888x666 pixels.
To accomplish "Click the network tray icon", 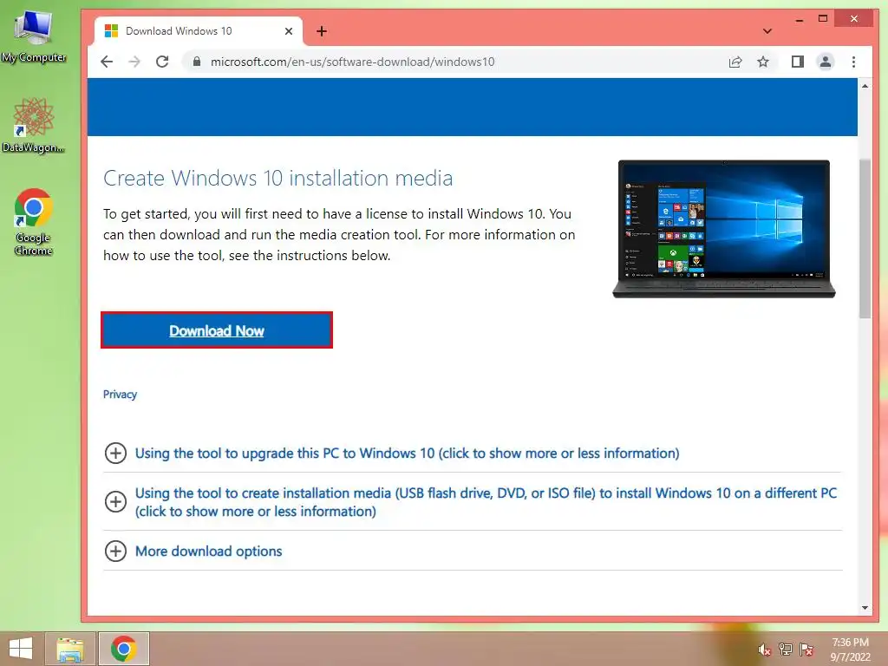I will (x=785, y=650).
